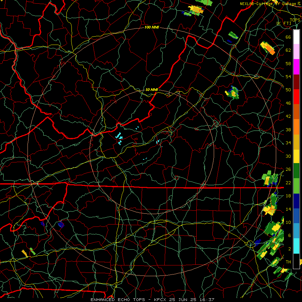Click the legend value 42

(x=288, y=116)
